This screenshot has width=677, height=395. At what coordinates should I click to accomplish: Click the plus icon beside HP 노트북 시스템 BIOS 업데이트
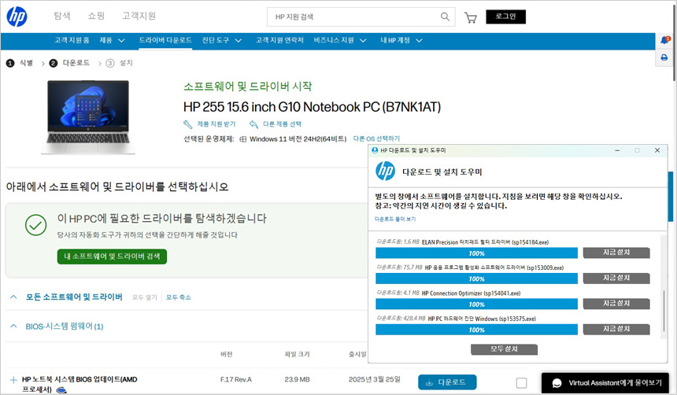[13, 379]
